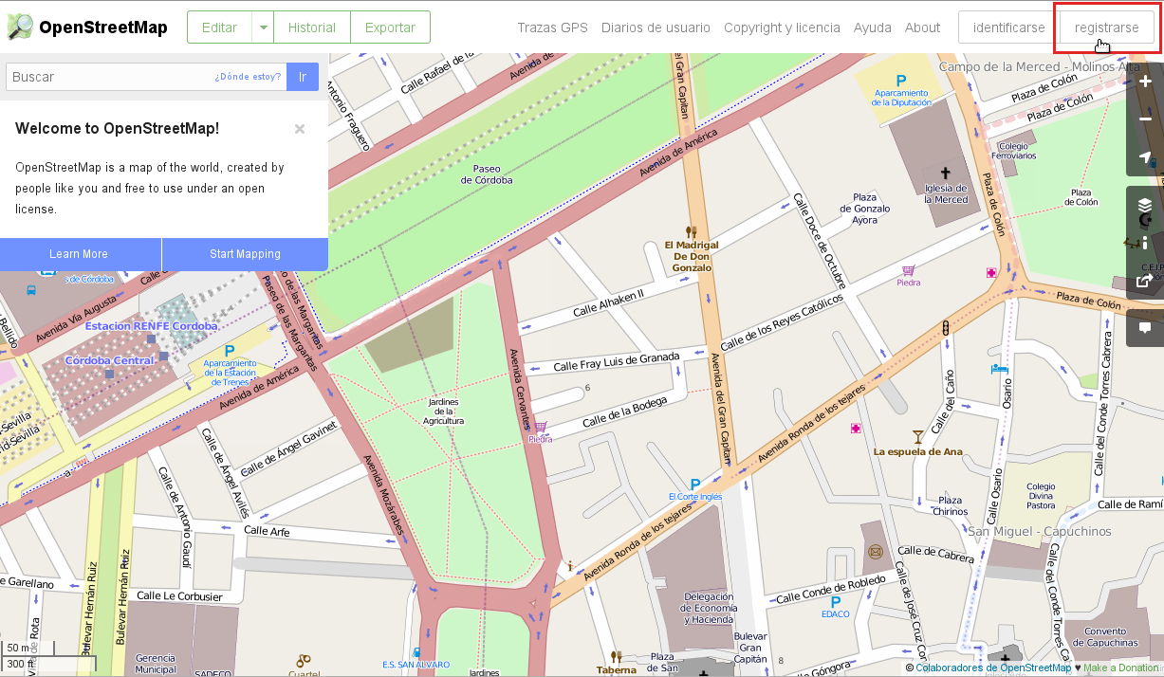The image size is (1164, 677).
Task: Close the Welcome to OpenStreetMap panel
Action: pyautogui.click(x=300, y=129)
